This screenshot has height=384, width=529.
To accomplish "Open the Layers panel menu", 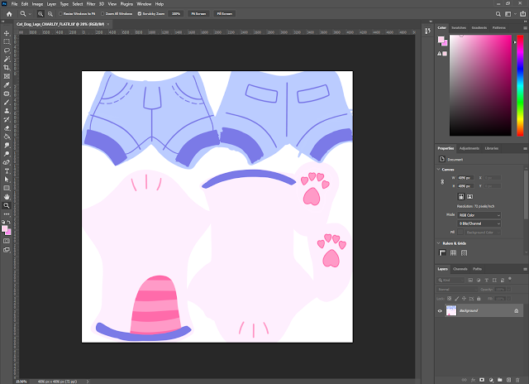I will point(525,269).
